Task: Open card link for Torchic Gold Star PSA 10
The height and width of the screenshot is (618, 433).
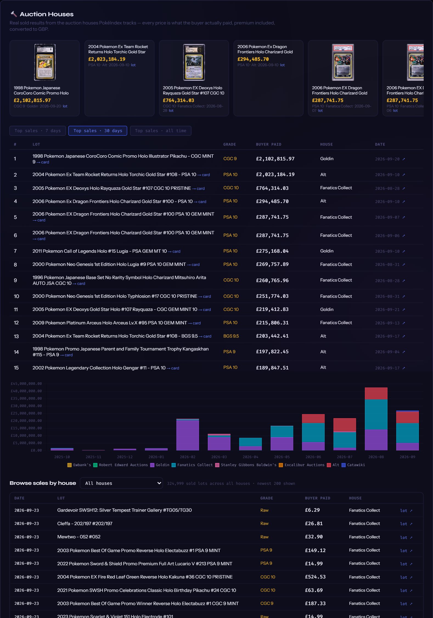Action: point(204,175)
